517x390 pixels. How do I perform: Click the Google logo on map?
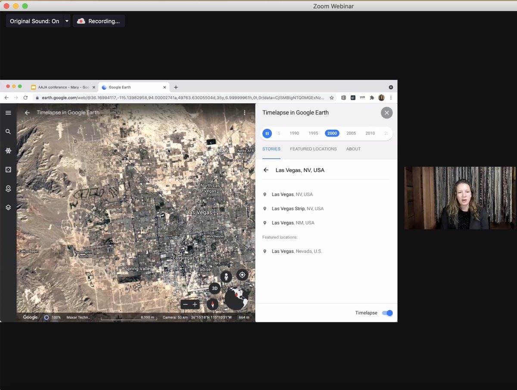click(x=30, y=318)
